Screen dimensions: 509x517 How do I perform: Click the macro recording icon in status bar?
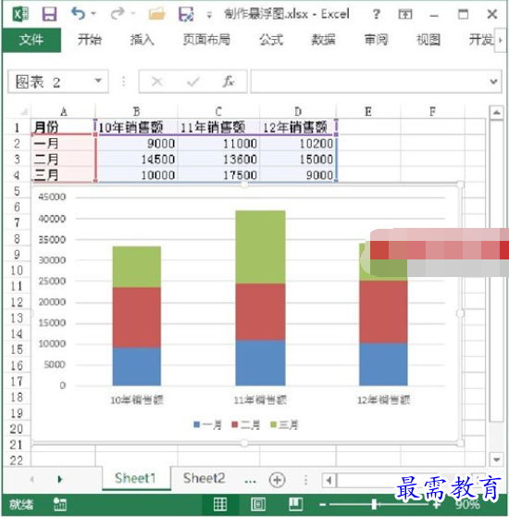pos(60,504)
